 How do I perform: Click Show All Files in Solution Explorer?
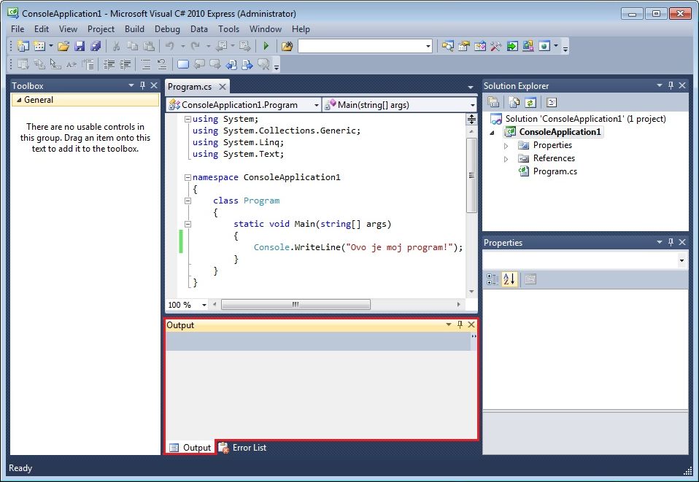point(514,103)
